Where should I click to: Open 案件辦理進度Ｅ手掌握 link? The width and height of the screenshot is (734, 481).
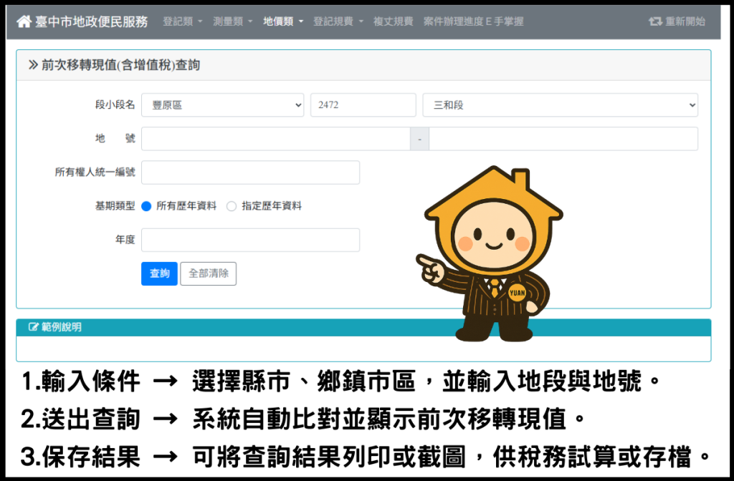473,21
